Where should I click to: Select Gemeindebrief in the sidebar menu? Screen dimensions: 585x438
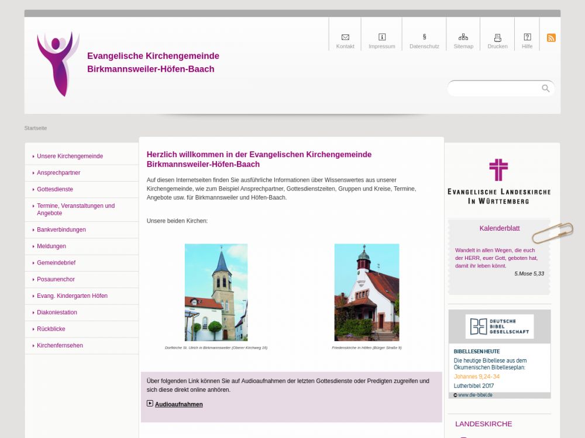(56, 263)
